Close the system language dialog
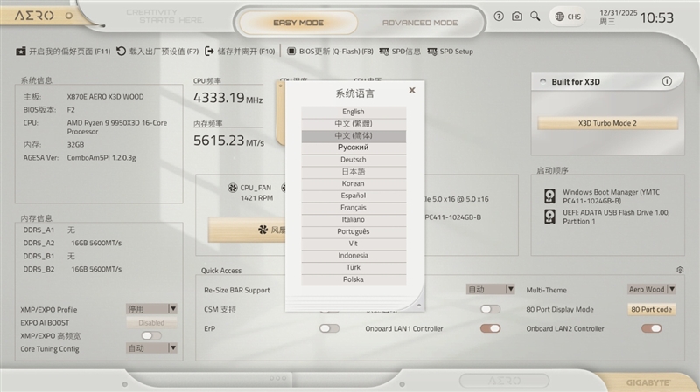 coord(412,90)
